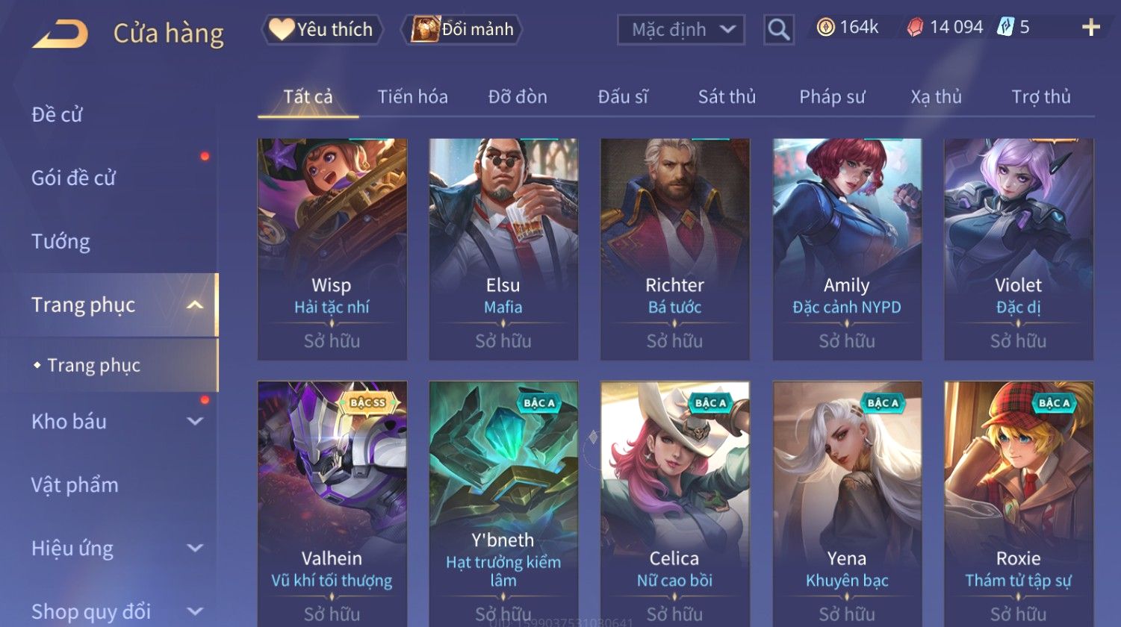Switch to the Sát thủ tab
1121x627 pixels.
tap(727, 96)
